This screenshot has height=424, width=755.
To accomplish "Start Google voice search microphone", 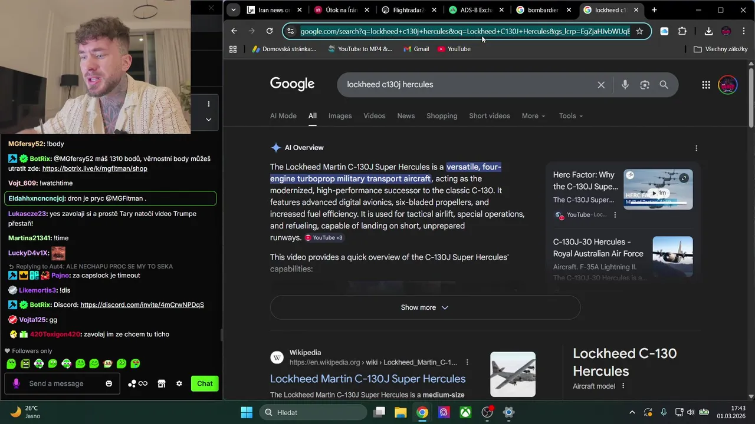I will pos(625,85).
